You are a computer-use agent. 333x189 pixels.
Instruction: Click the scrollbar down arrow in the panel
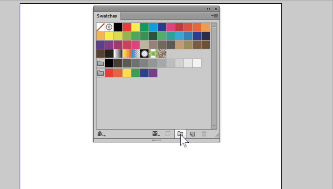(x=214, y=126)
